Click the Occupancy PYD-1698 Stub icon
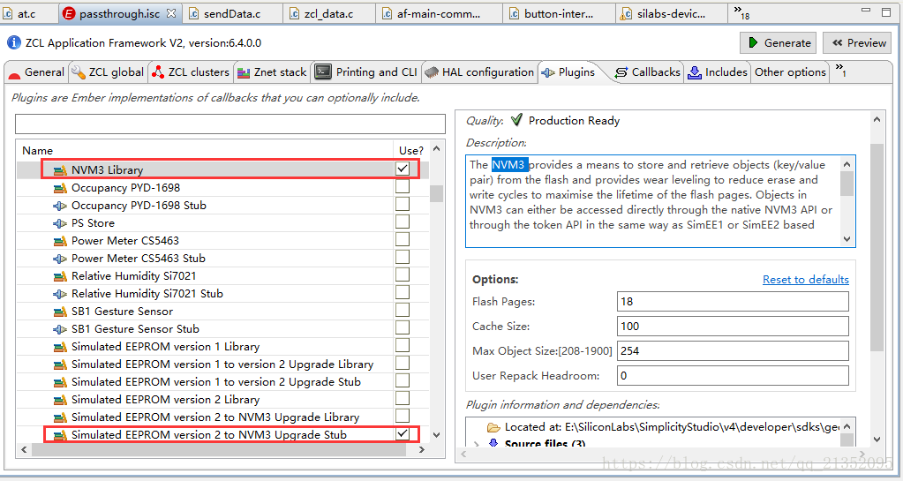The image size is (903, 481). point(60,206)
